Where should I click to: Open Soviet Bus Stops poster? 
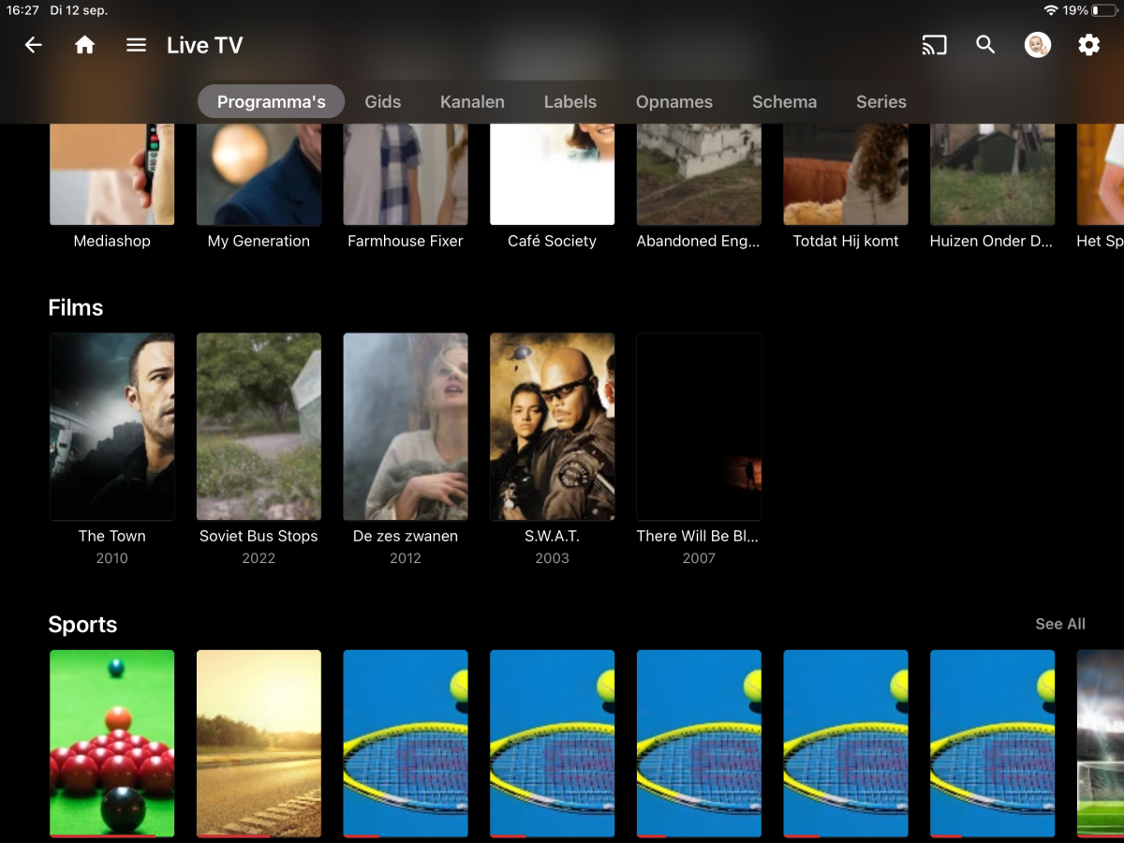[259, 426]
